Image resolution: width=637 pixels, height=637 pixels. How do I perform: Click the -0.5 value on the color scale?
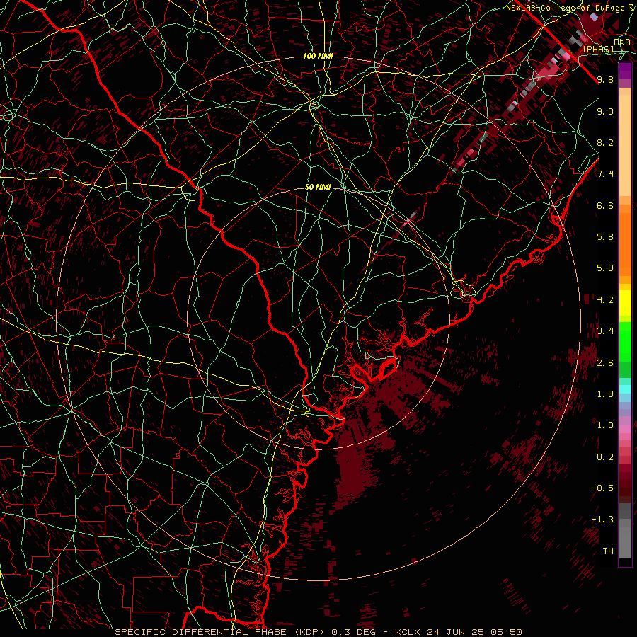(x=602, y=488)
